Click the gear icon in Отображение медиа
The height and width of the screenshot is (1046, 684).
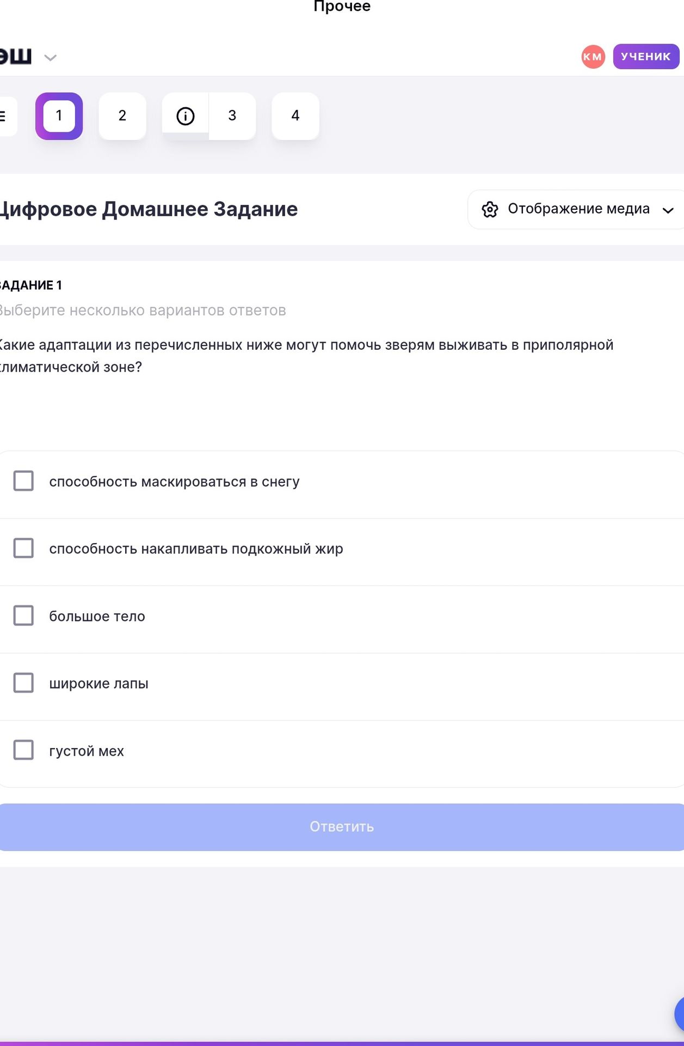(490, 209)
